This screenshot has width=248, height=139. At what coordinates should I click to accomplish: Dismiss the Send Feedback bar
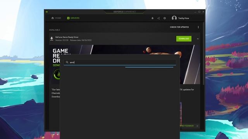[x=197, y=126]
